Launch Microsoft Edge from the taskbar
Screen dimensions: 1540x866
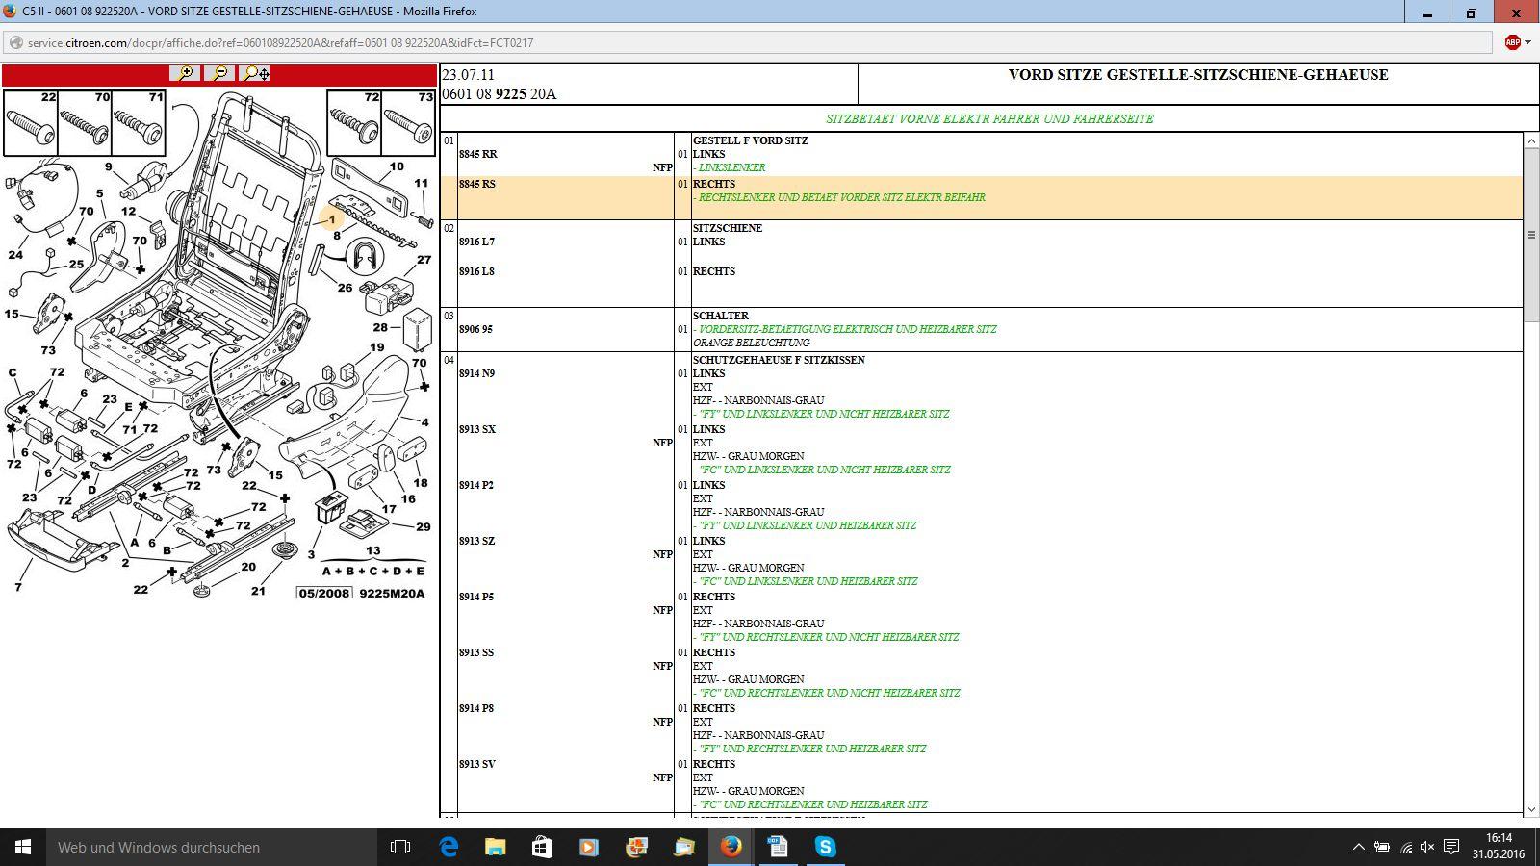449,847
